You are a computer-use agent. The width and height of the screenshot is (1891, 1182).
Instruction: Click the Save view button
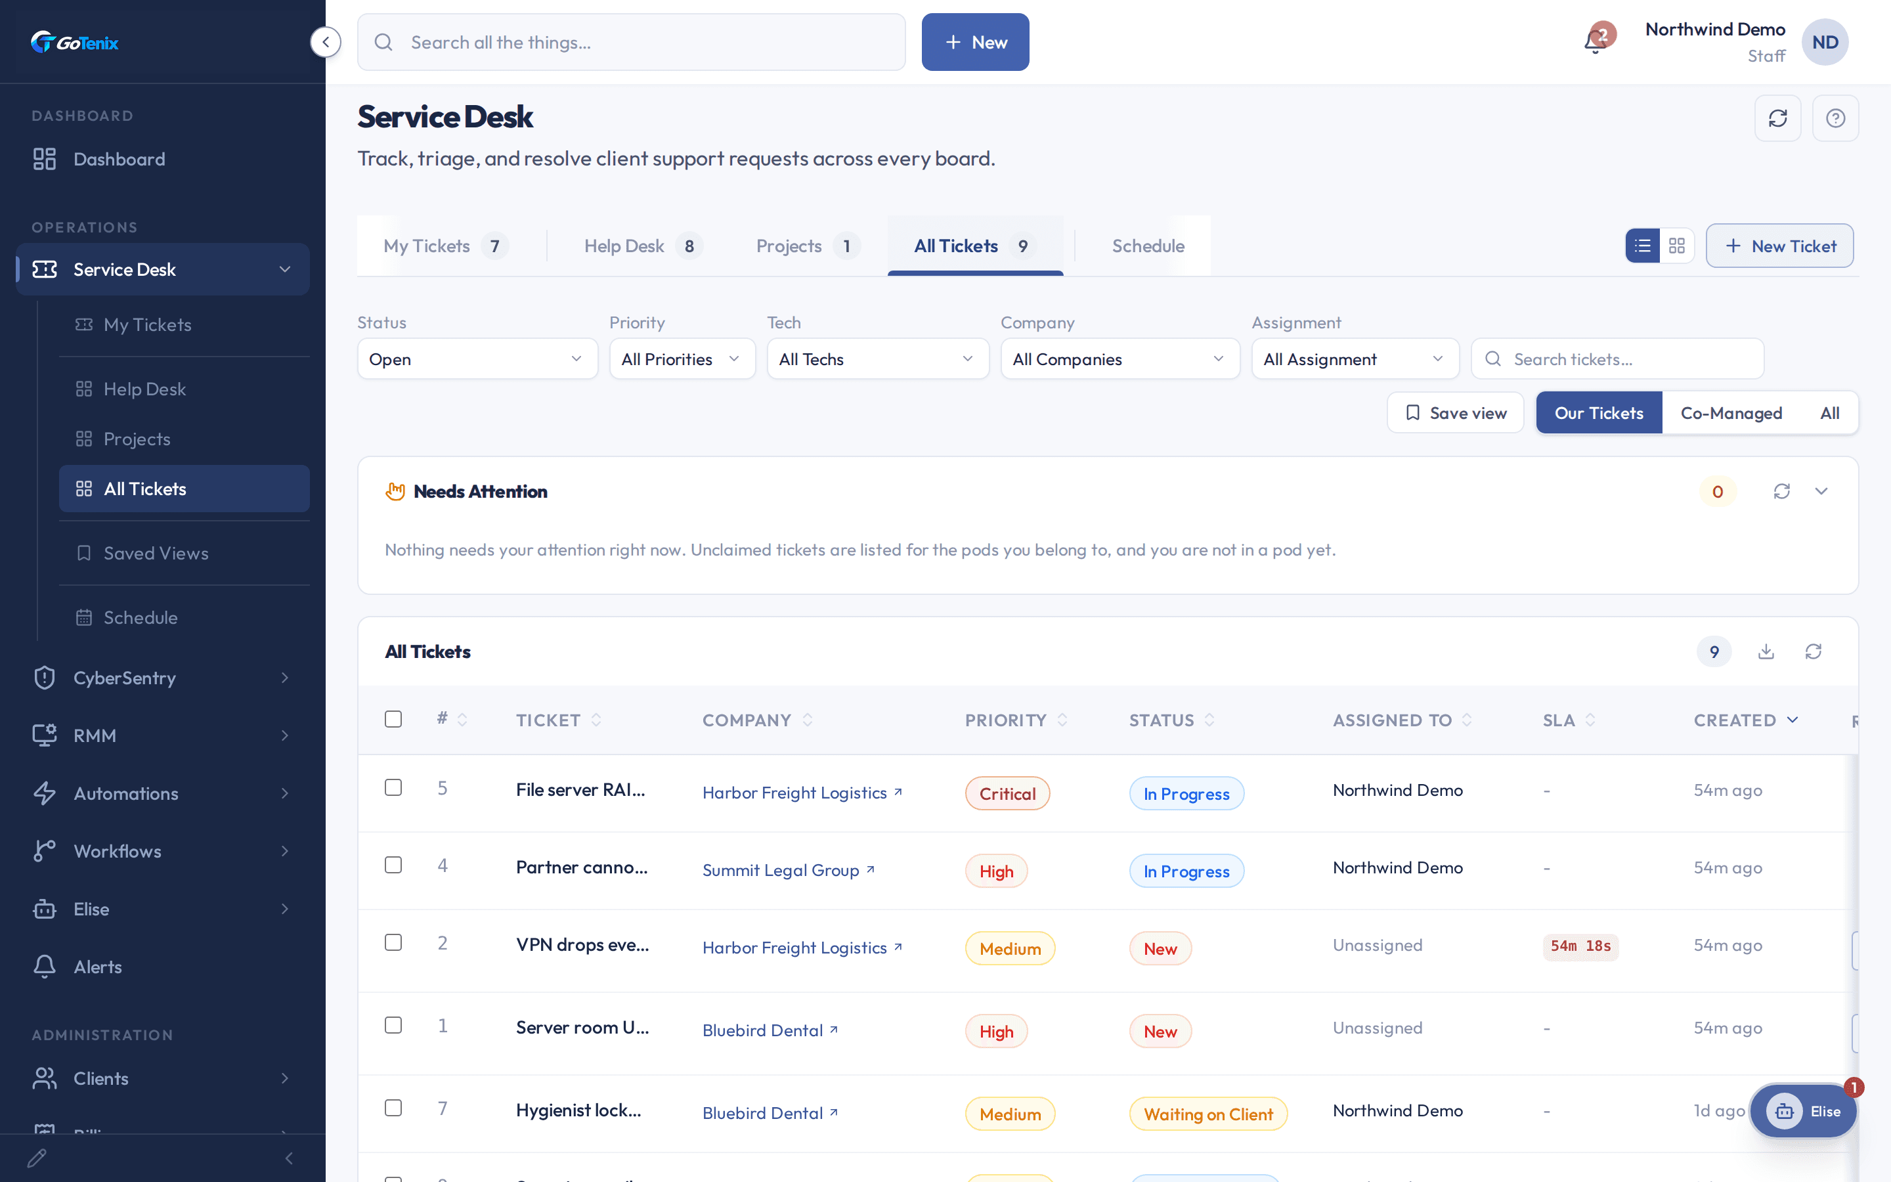(x=1455, y=413)
